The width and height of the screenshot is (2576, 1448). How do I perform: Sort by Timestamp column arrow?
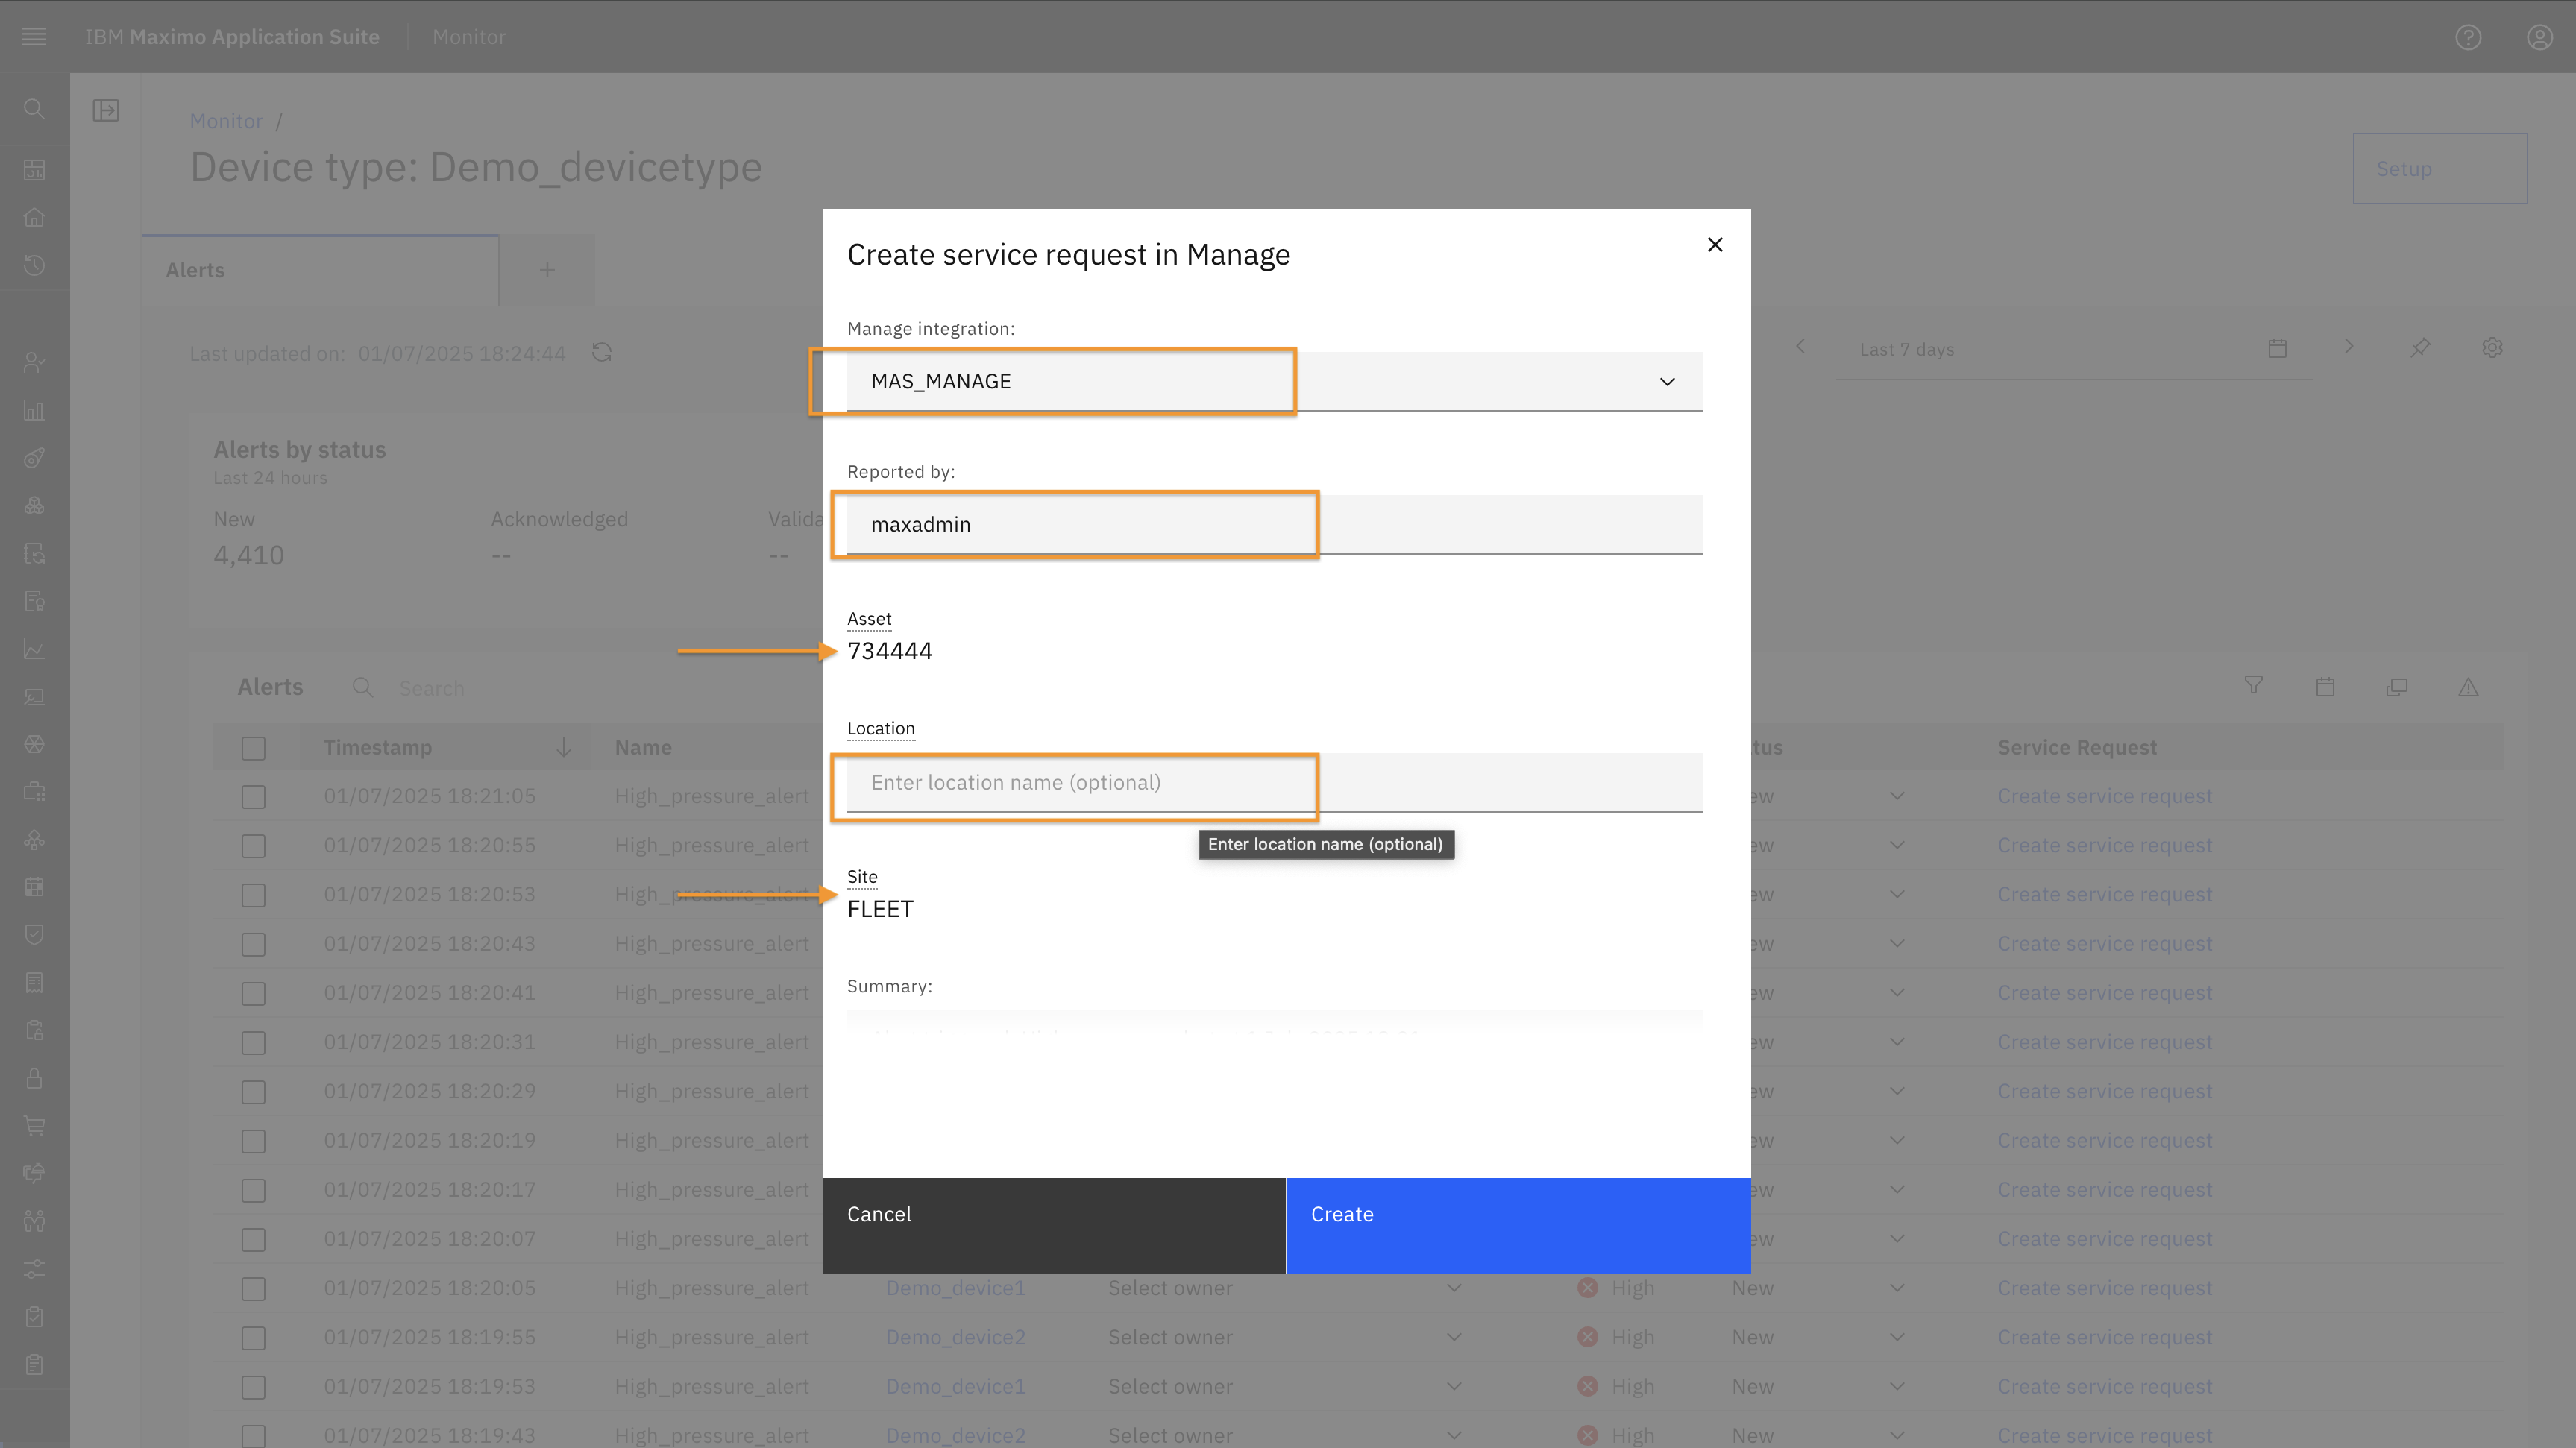564,747
